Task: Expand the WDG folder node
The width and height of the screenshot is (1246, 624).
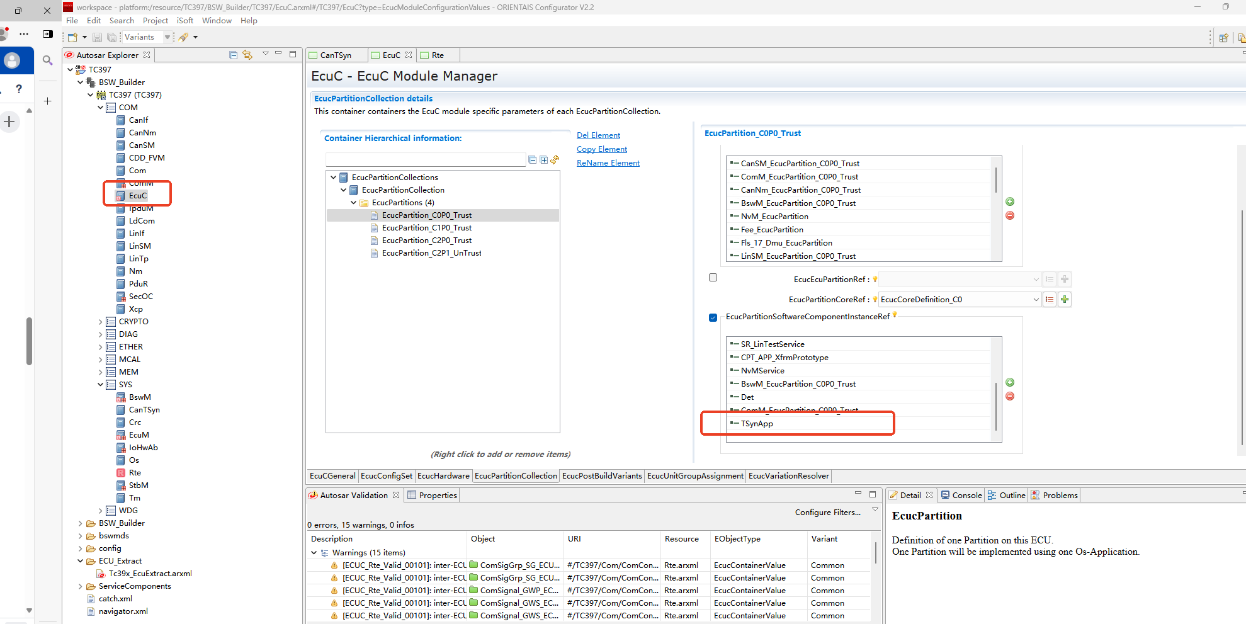Action: click(x=100, y=511)
